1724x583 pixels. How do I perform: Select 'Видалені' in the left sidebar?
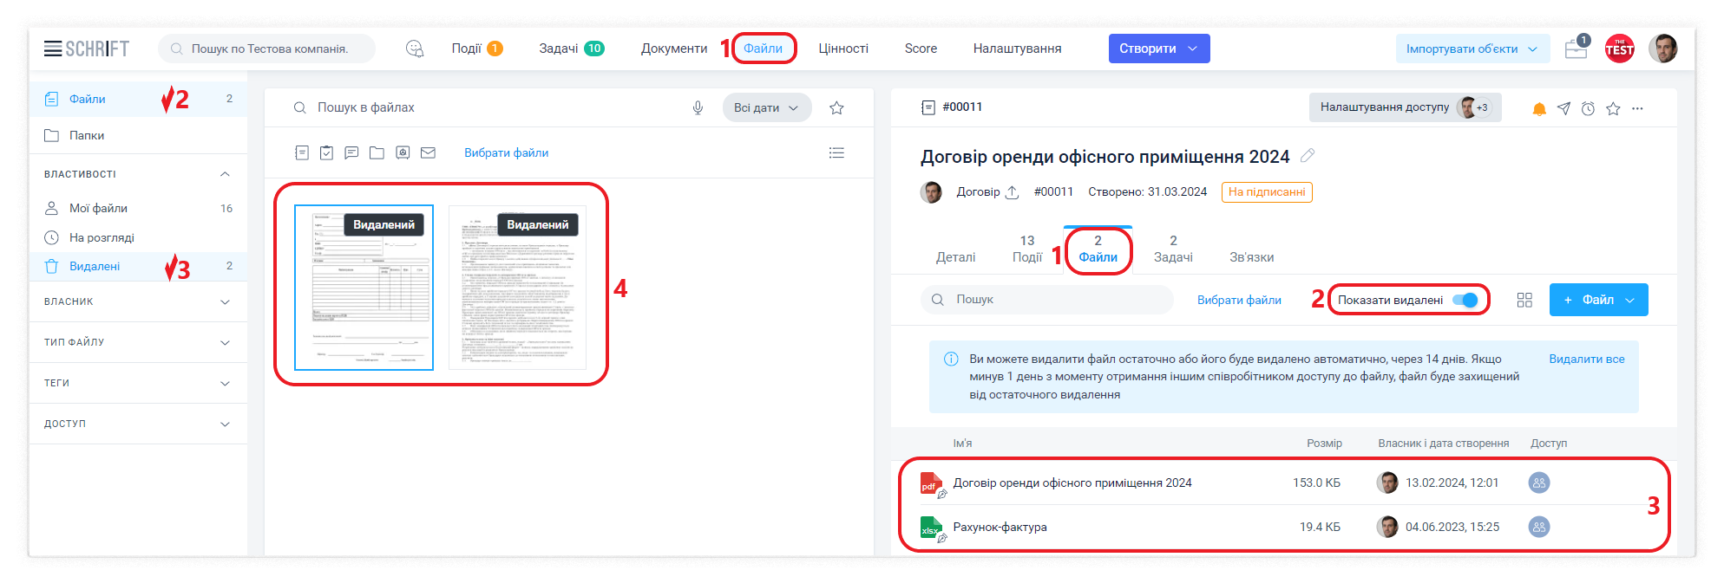point(95,266)
